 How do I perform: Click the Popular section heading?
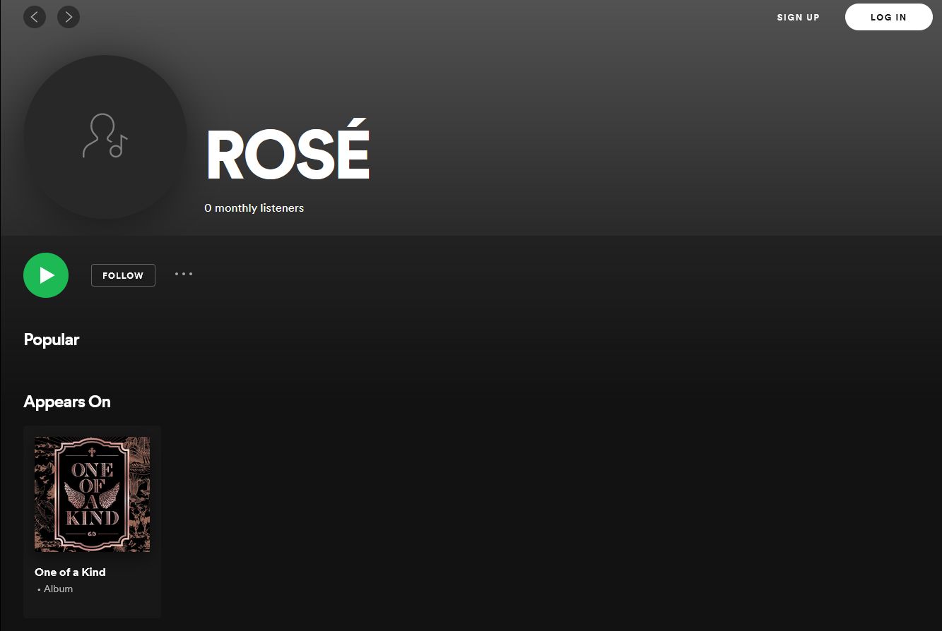tap(51, 339)
